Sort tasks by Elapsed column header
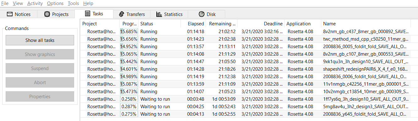 [193, 24]
